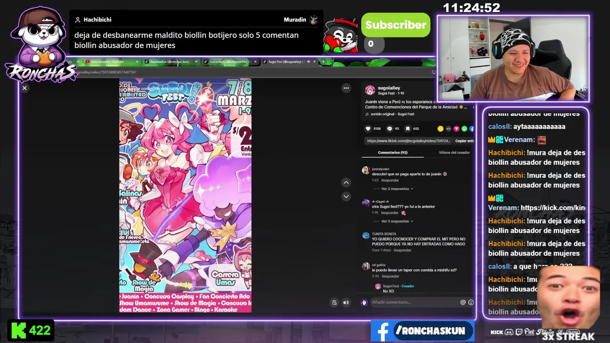Reply to juniorjunior's comment

click(390, 180)
